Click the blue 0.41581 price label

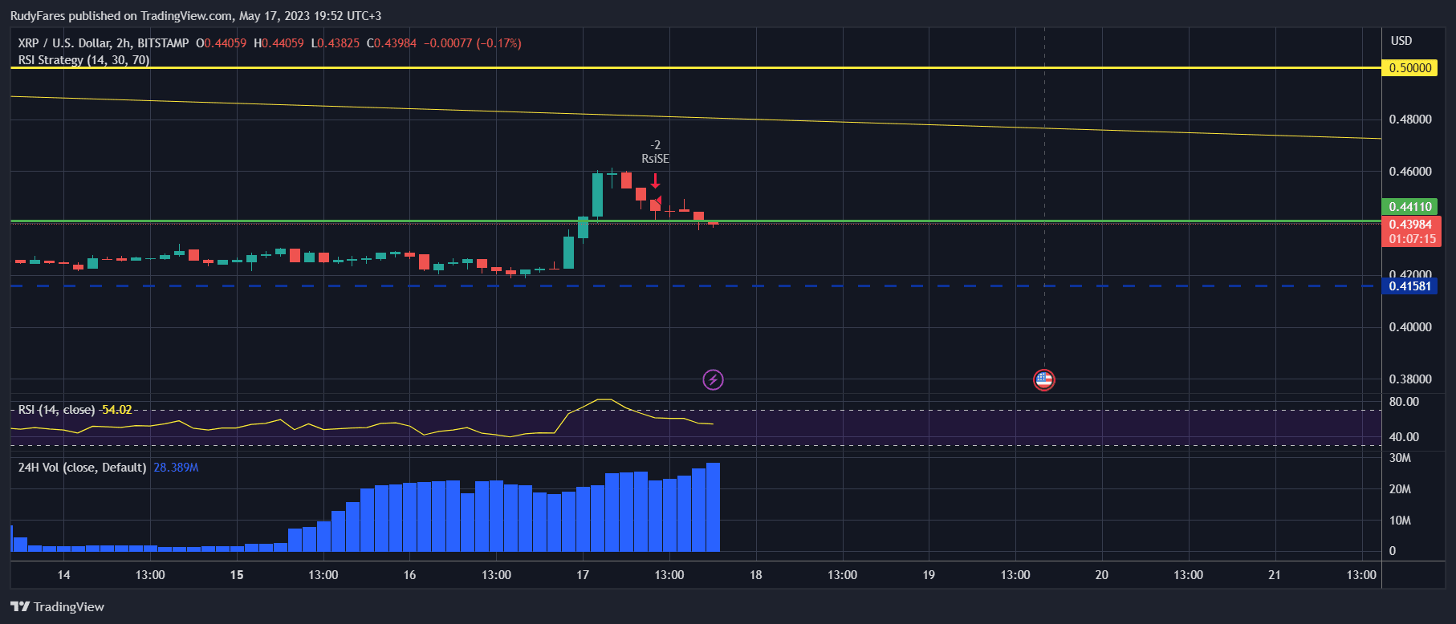(1409, 286)
